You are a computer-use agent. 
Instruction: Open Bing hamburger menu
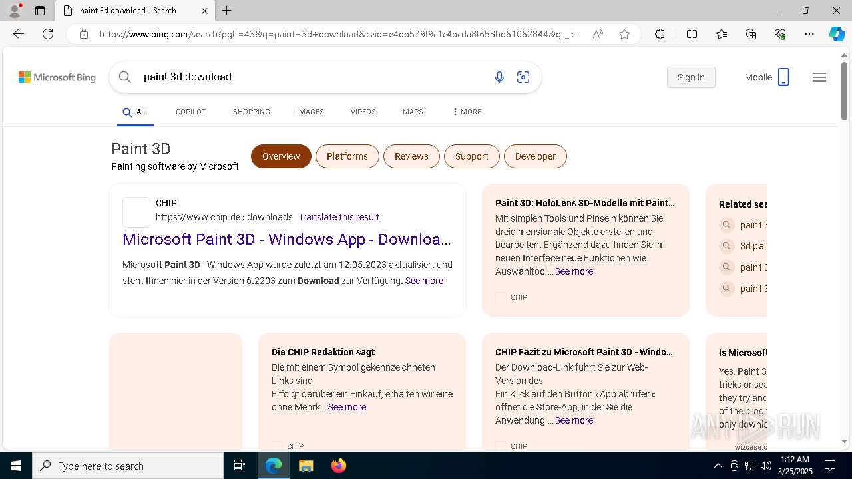point(819,77)
